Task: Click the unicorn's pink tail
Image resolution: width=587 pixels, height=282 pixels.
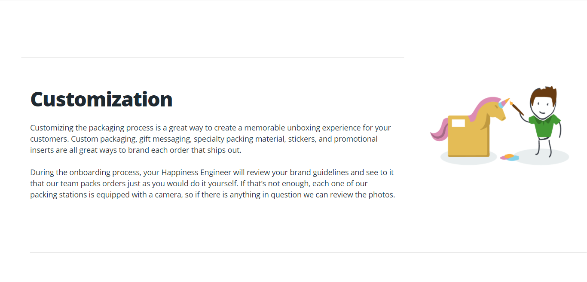Action: click(439, 129)
